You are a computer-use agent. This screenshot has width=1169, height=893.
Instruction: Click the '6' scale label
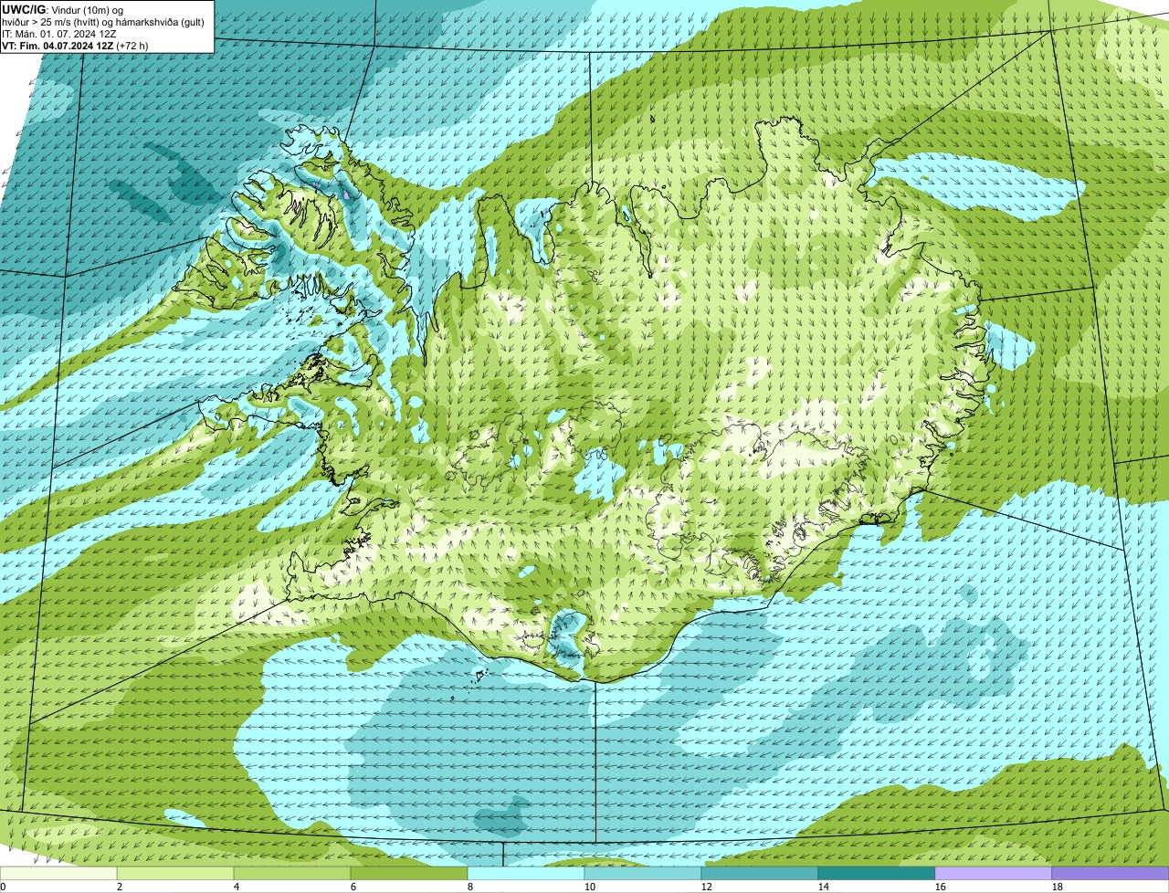tap(353, 887)
